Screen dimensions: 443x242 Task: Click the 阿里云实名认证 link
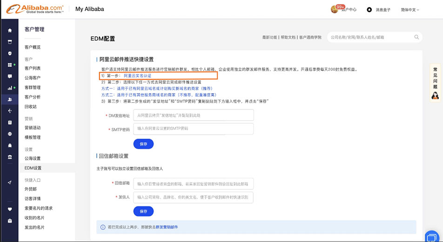click(x=137, y=75)
